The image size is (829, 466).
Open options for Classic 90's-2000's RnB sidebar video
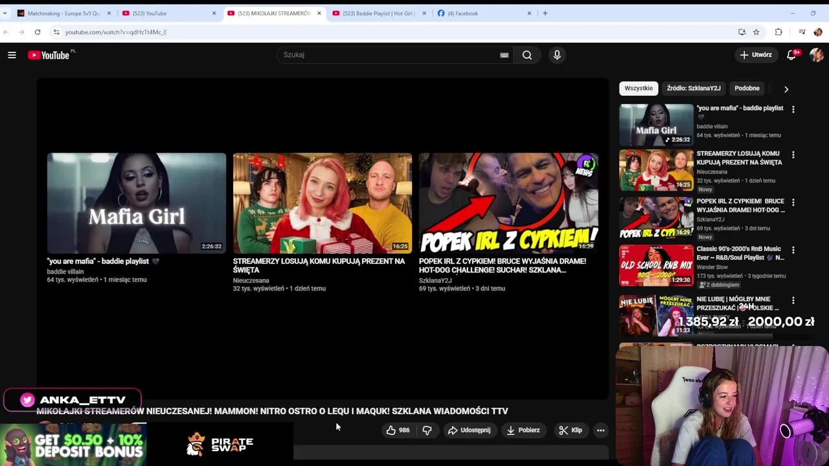point(793,250)
